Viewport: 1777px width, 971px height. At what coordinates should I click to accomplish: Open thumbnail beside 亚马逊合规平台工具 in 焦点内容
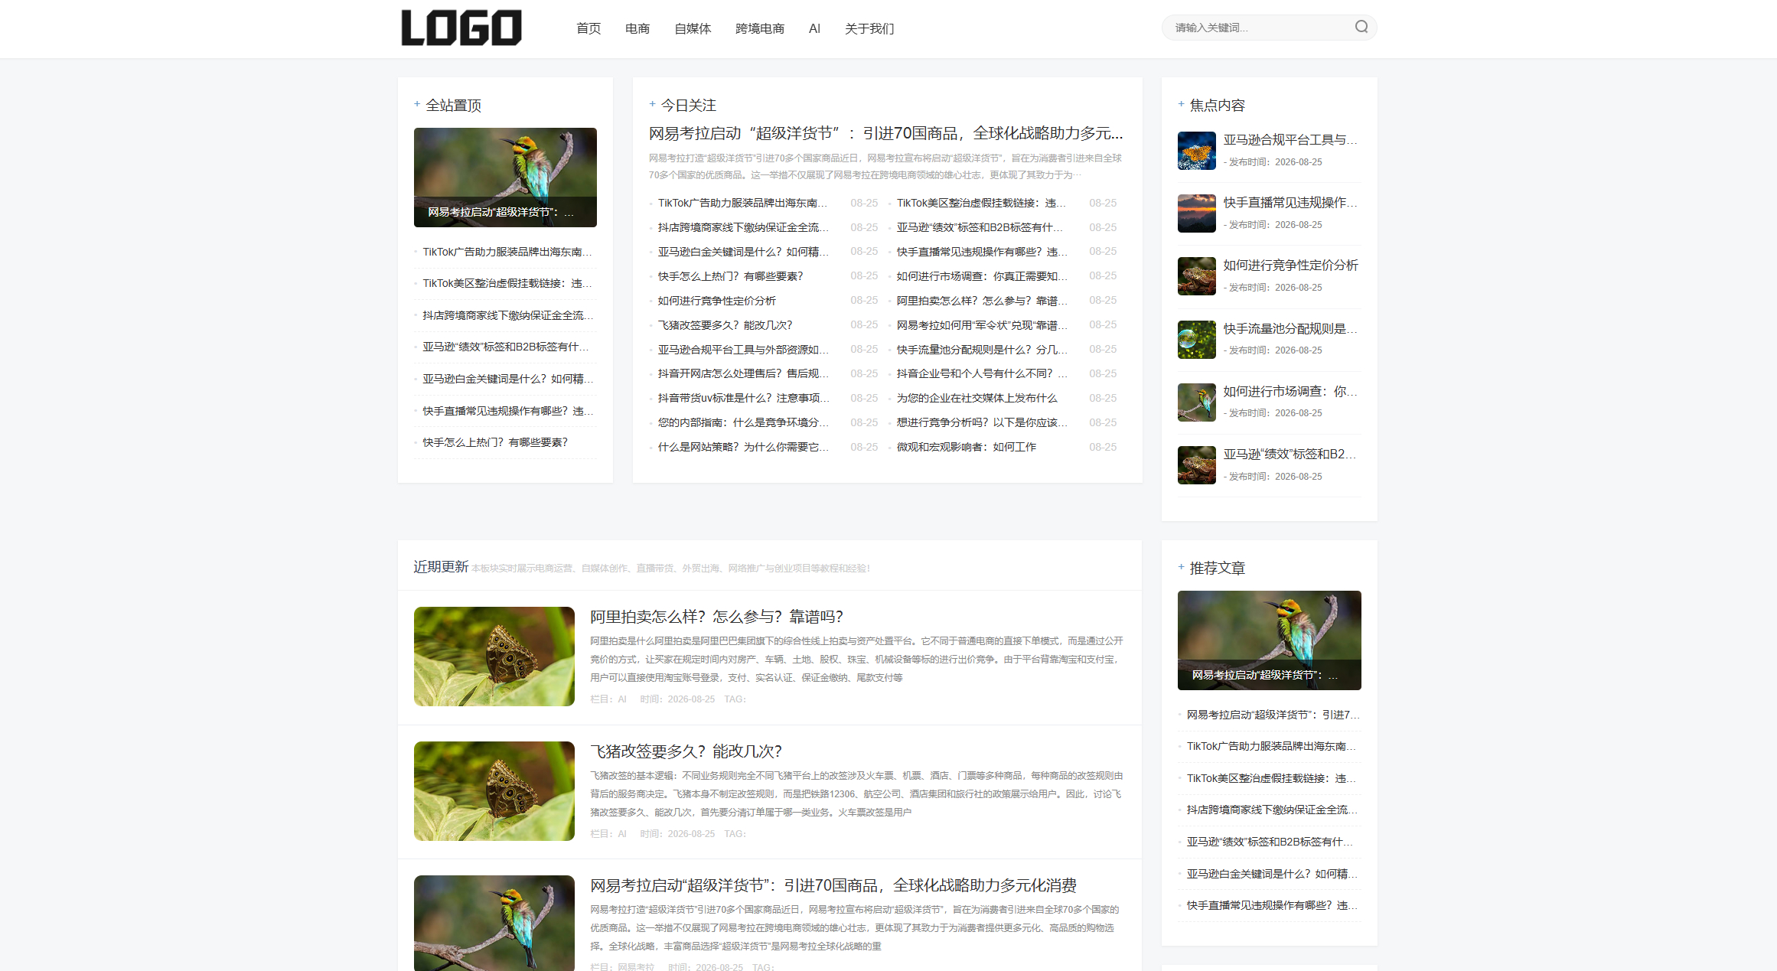pyautogui.click(x=1197, y=151)
